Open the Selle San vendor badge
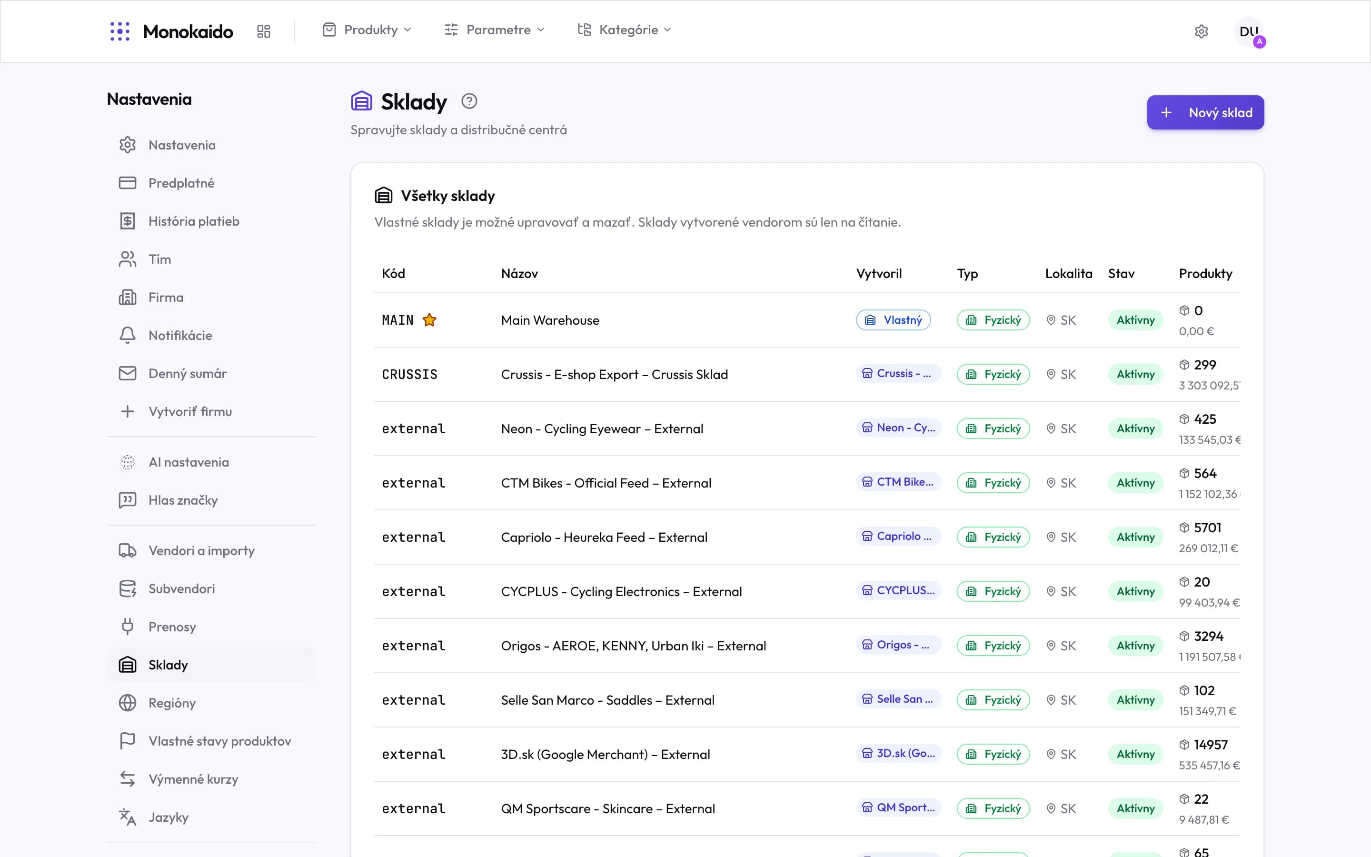Viewport: 1371px width, 857px height. [x=898, y=699]
